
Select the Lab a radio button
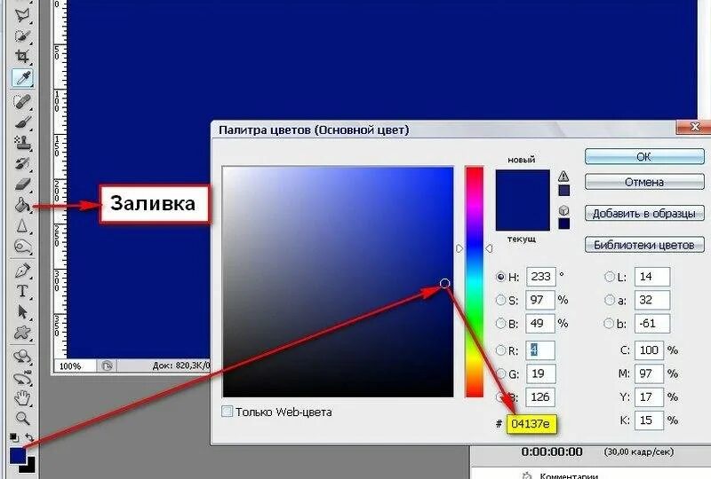point(609,300)
